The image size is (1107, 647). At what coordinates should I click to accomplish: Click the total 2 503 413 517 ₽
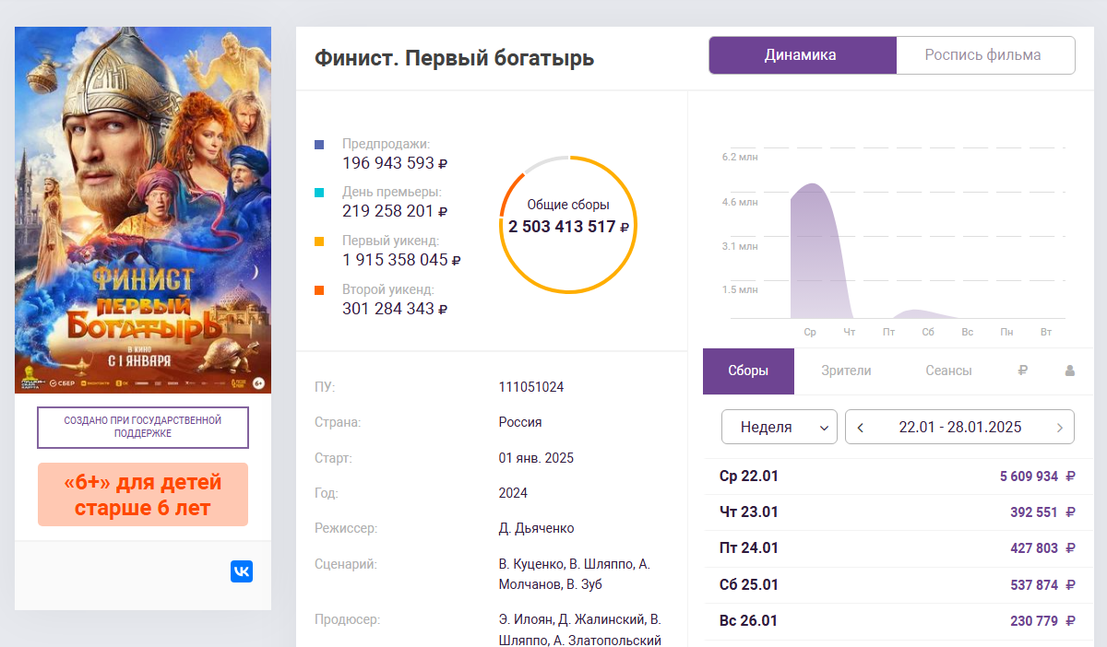point(568,227)
